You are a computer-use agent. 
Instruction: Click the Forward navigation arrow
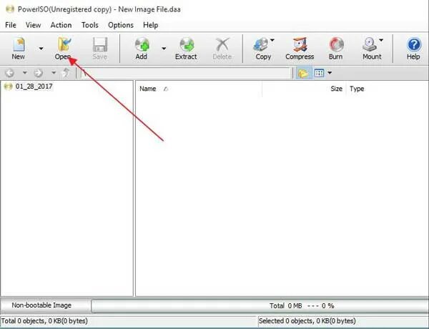click(39, 73)
